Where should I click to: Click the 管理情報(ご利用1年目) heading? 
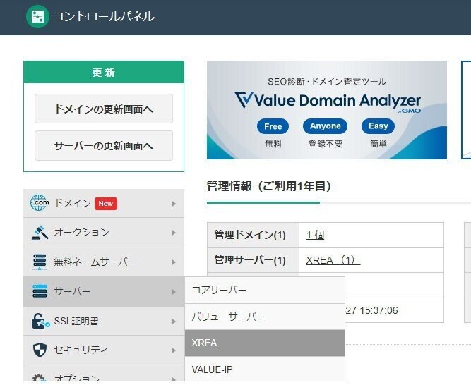[269, 186]
